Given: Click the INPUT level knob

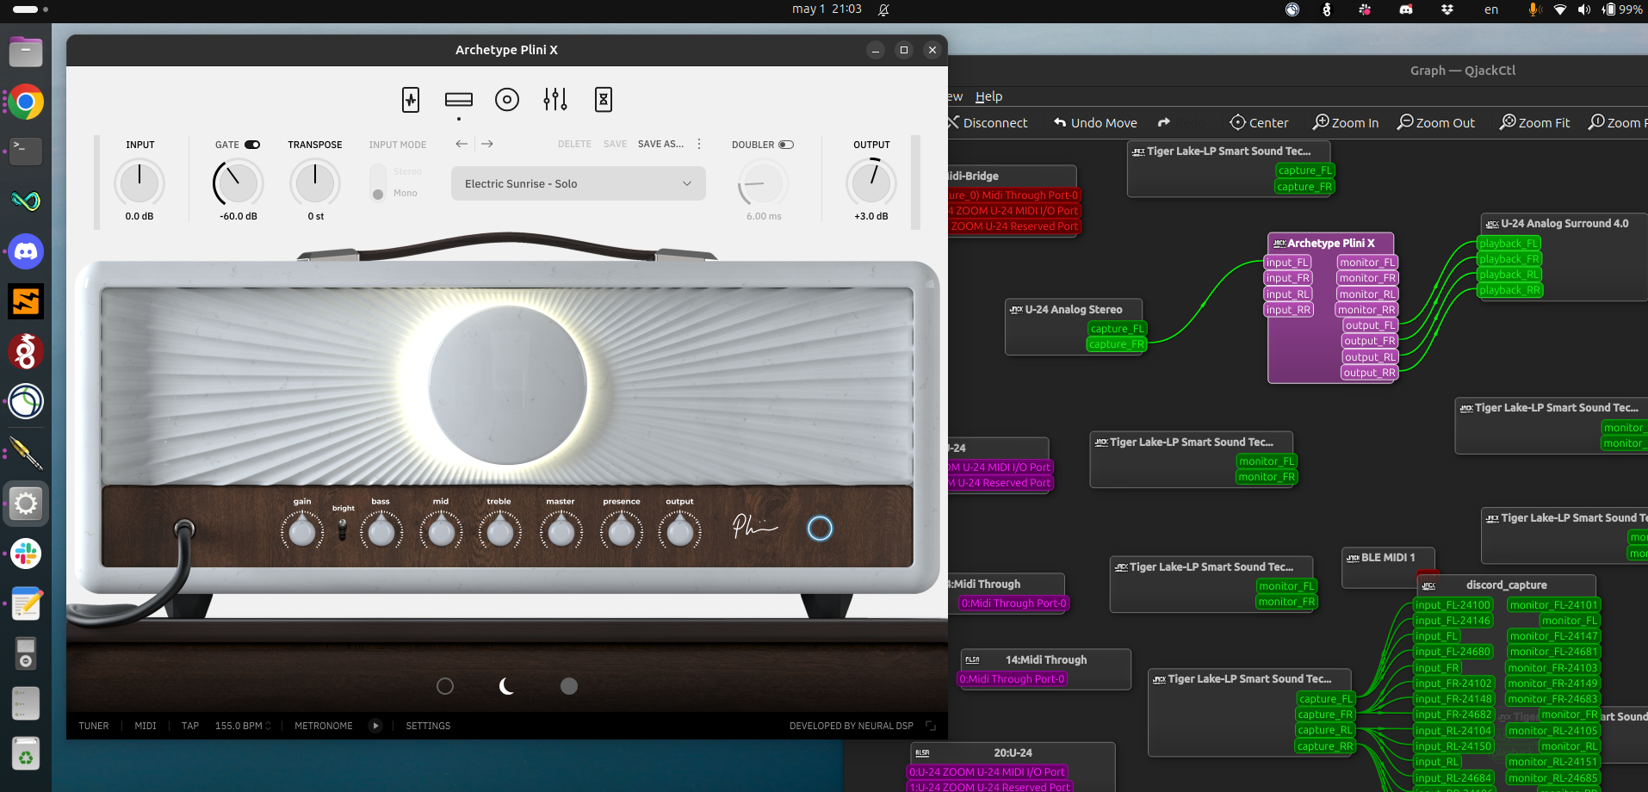Looking at the screenshot, I should tap(139, 183).
